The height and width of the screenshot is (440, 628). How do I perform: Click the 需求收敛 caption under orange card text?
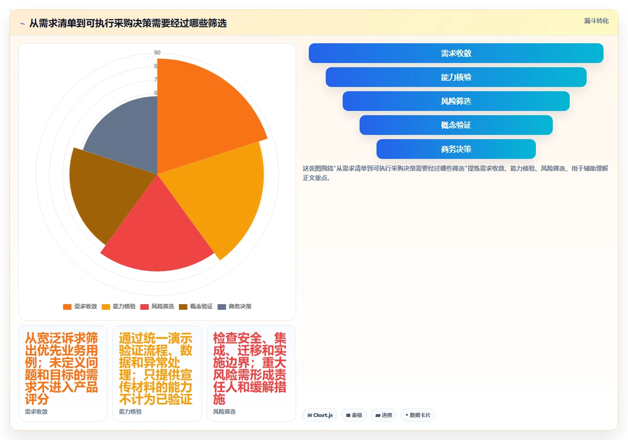pos(36,412)
